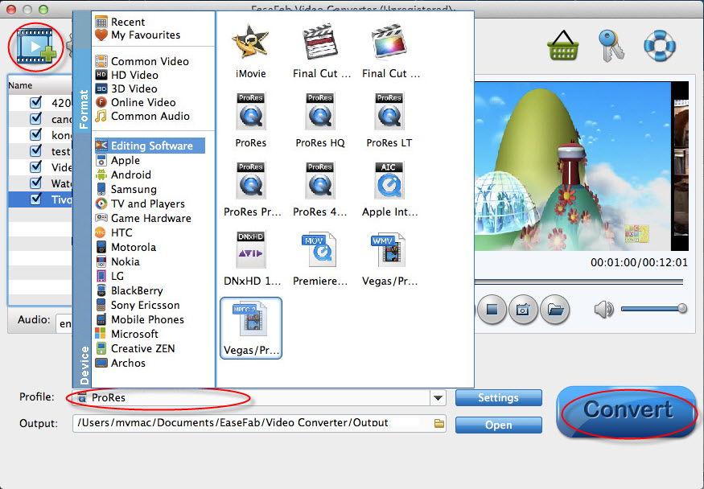Select the TV and Players category
The image size is (704, 489).
pyautogui.click(x=140, y=203)
